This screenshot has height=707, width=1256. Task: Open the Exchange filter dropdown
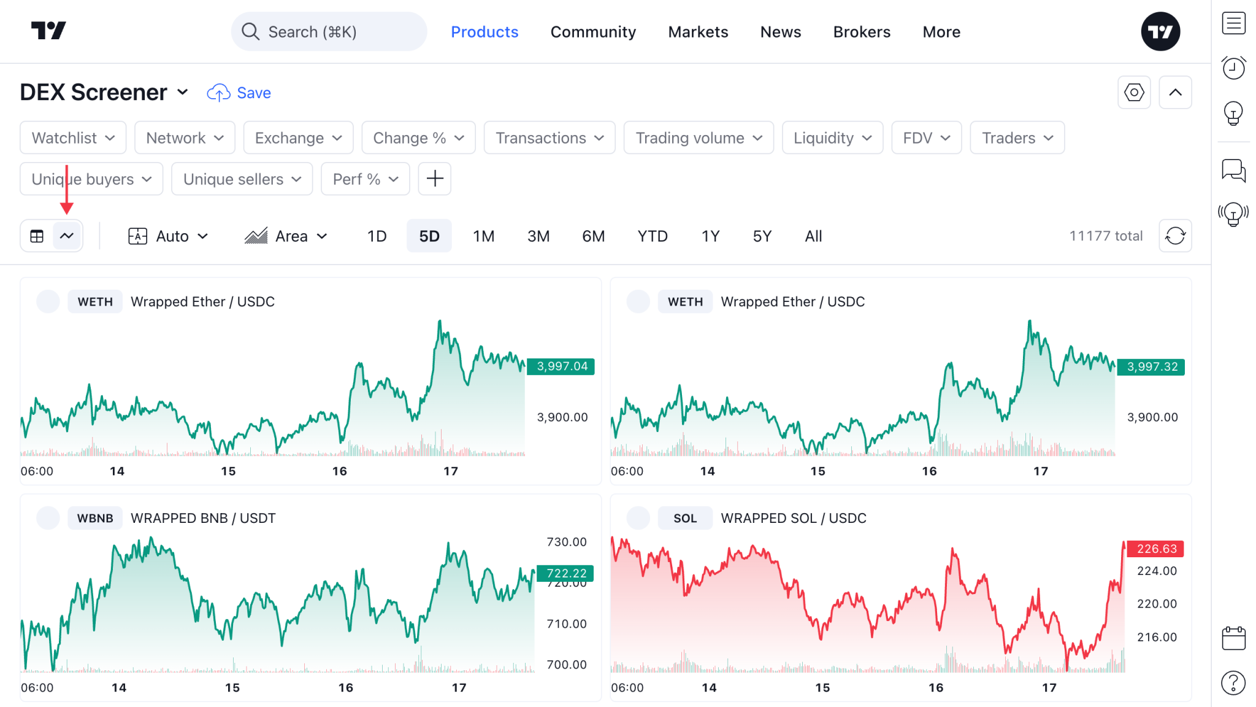point(298,137)
